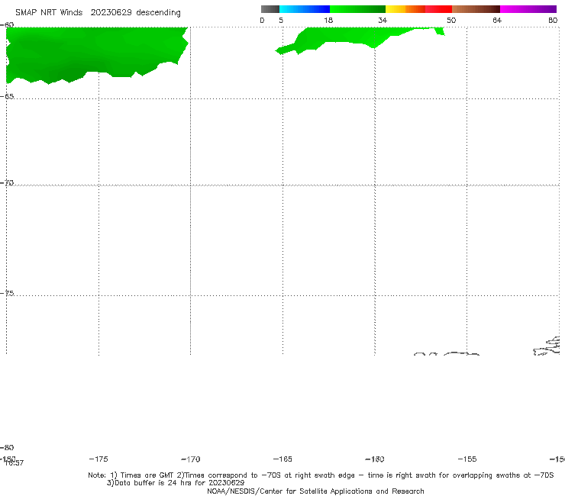Click the 'SMAP NRT Winds' title text
The height and width of the screenshot is (496, 565).
49,12
